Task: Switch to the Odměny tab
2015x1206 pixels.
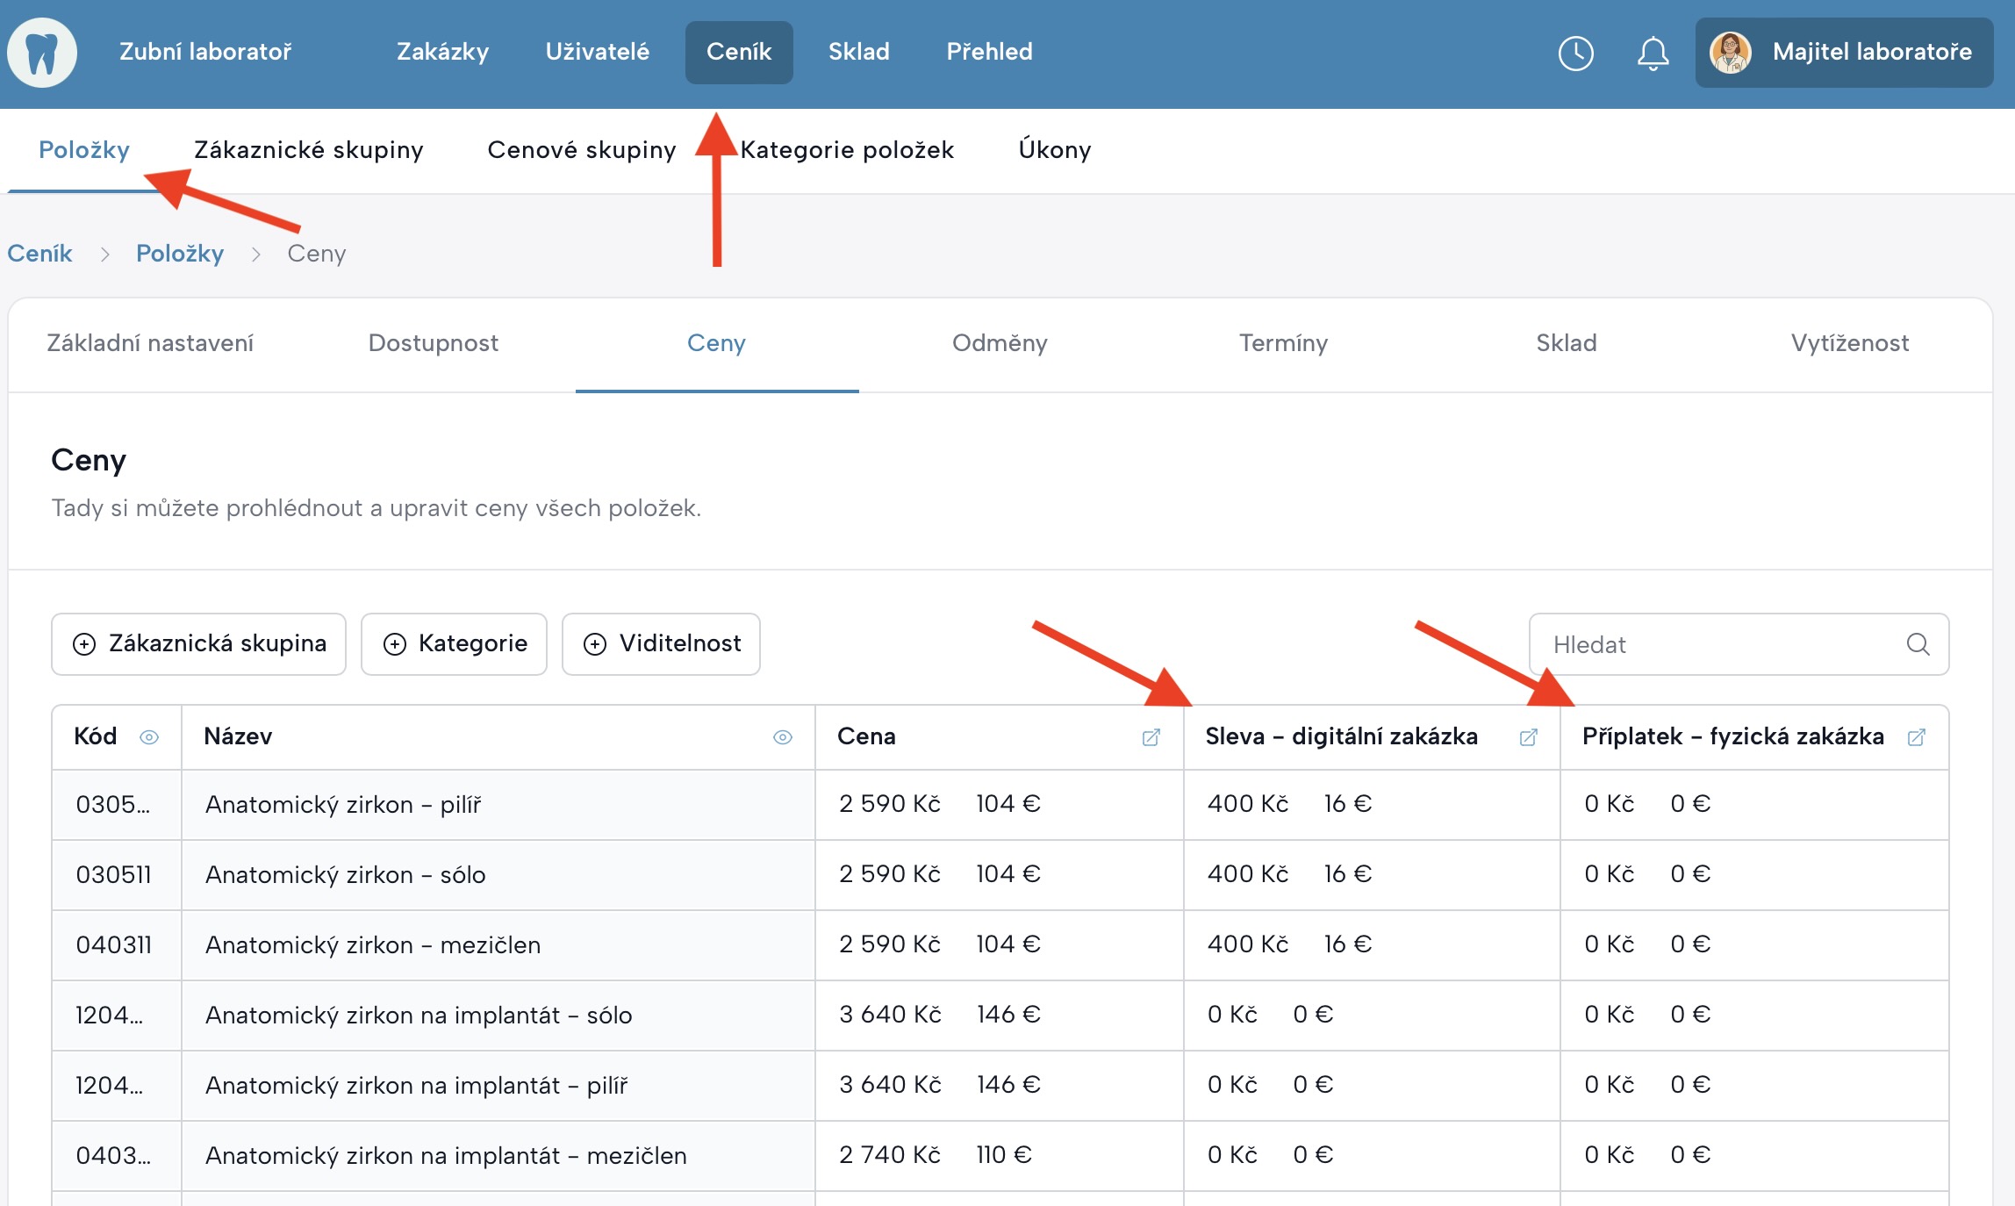Action: point(1000,343)
